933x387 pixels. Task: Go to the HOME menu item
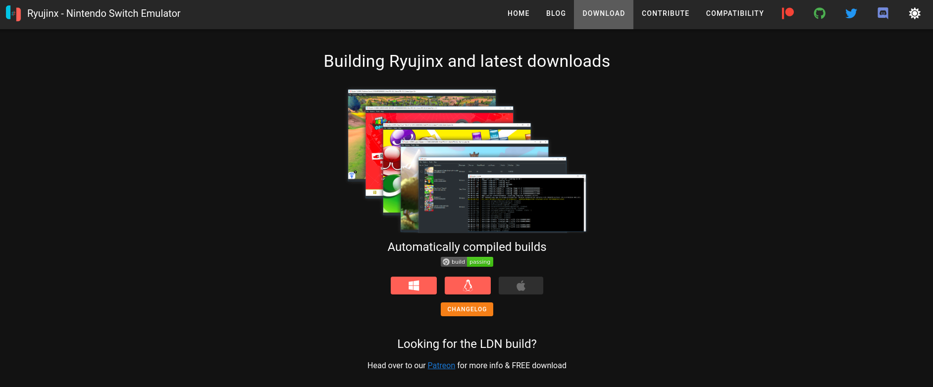pos(518,13)
